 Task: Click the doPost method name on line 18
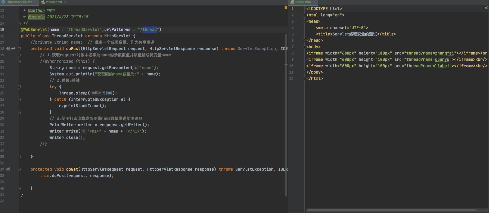73,49
